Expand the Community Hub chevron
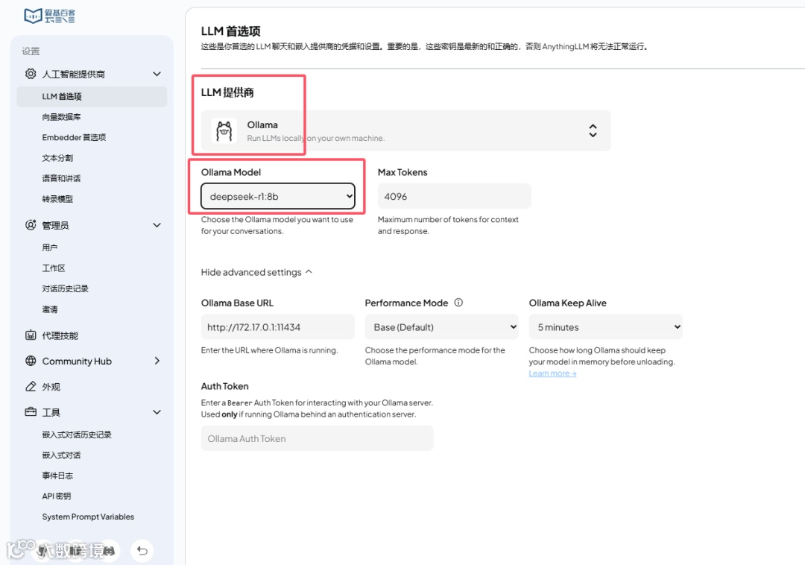This screenshot has height=565, width=805. point(157,361)
